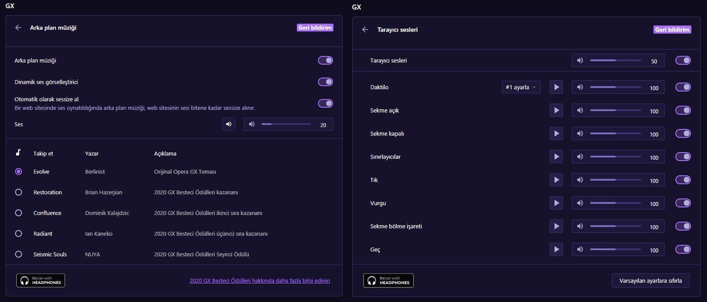This screenshot has width=707, height=302.
Task: Play the Geç sound preview
Action: click(x=556, y=249)
